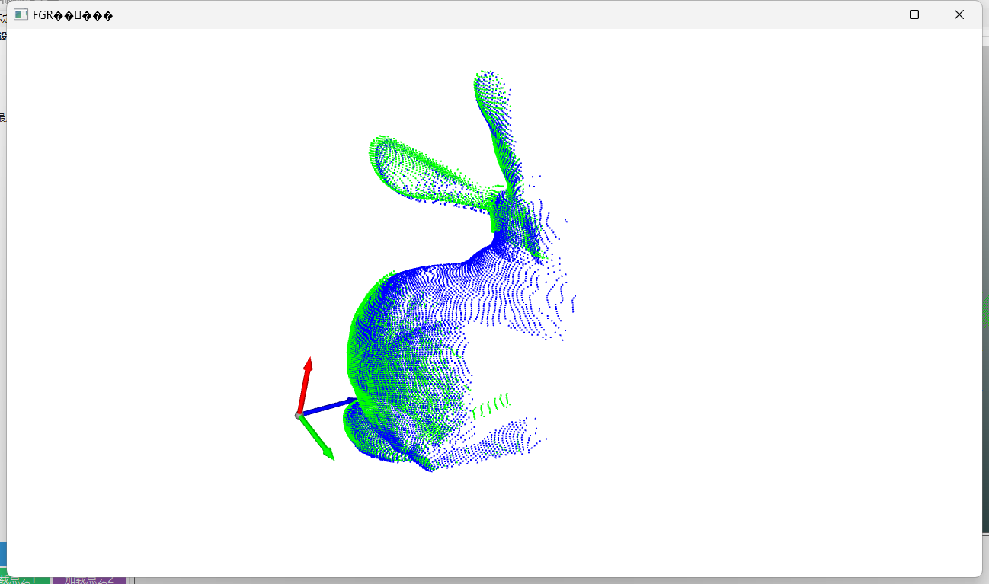Click the FGR window title text
Screen dimensions: 989x584
[x=72, y=15]
